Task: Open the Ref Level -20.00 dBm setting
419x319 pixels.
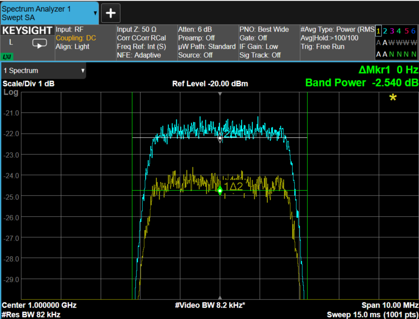Action: point(210,84)
